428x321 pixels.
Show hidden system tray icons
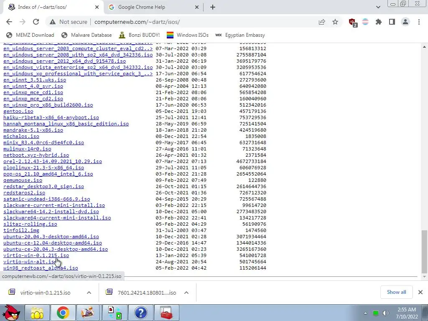tap(365, 313)
